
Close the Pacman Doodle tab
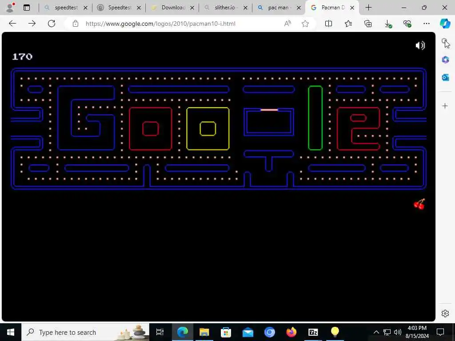click(x=352, y=8)
